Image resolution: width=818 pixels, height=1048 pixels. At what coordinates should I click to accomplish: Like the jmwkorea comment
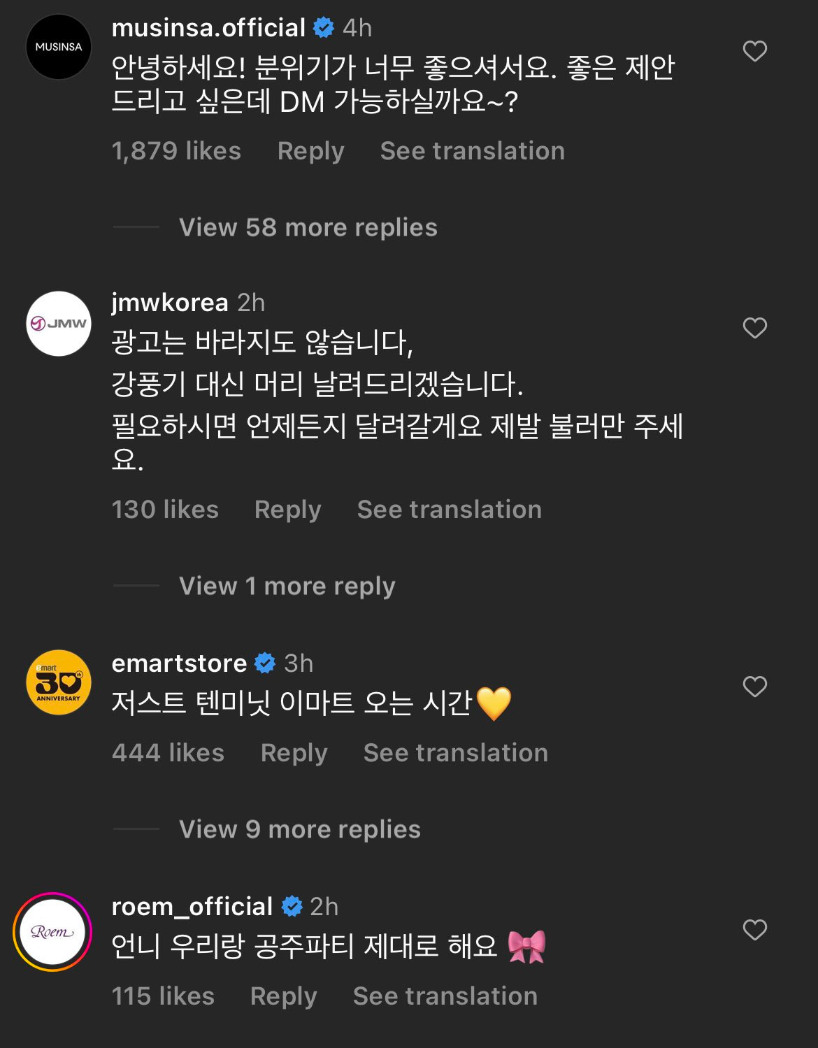(754, 328)
